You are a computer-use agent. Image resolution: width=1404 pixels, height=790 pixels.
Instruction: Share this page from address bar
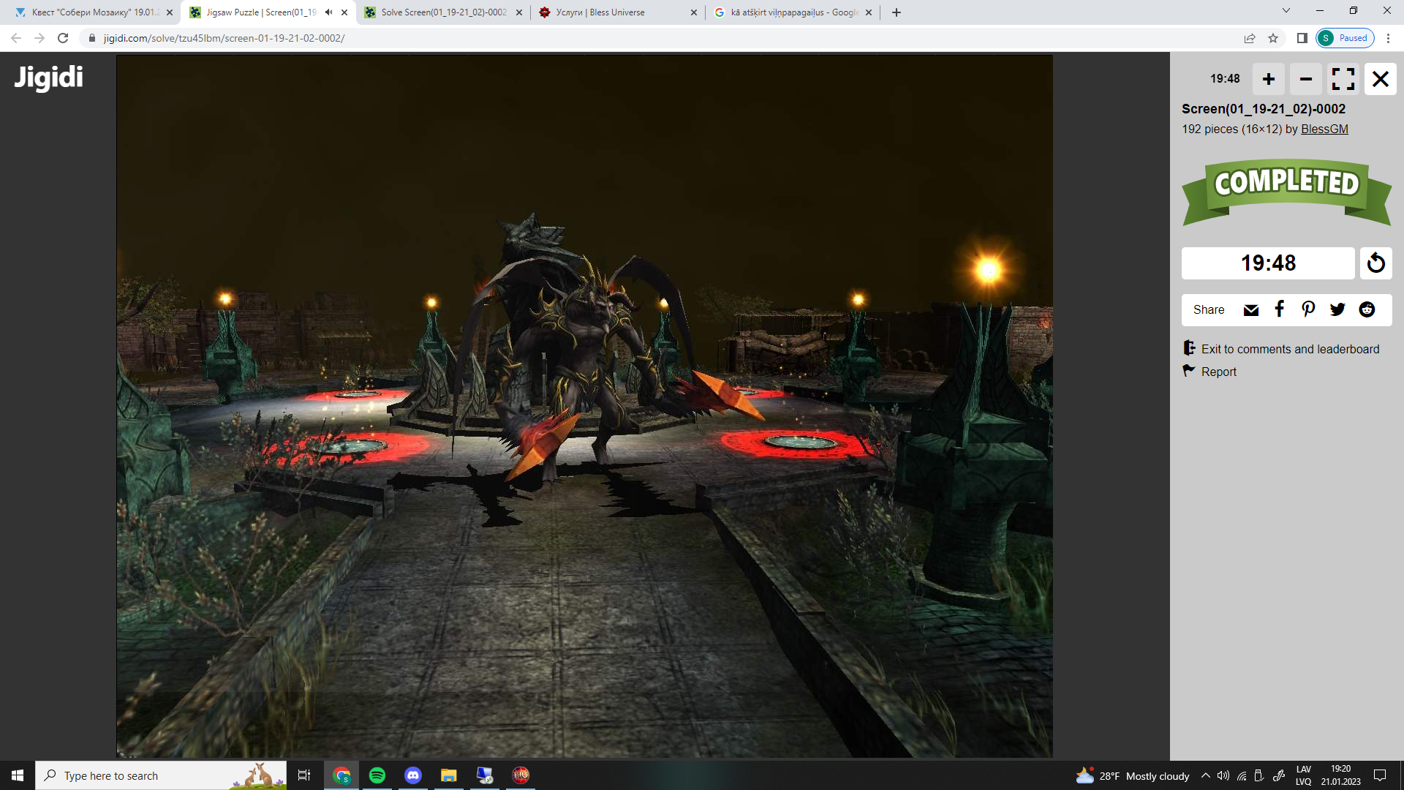point(1250,38)
